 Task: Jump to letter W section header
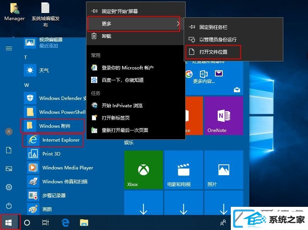(27, 85)
